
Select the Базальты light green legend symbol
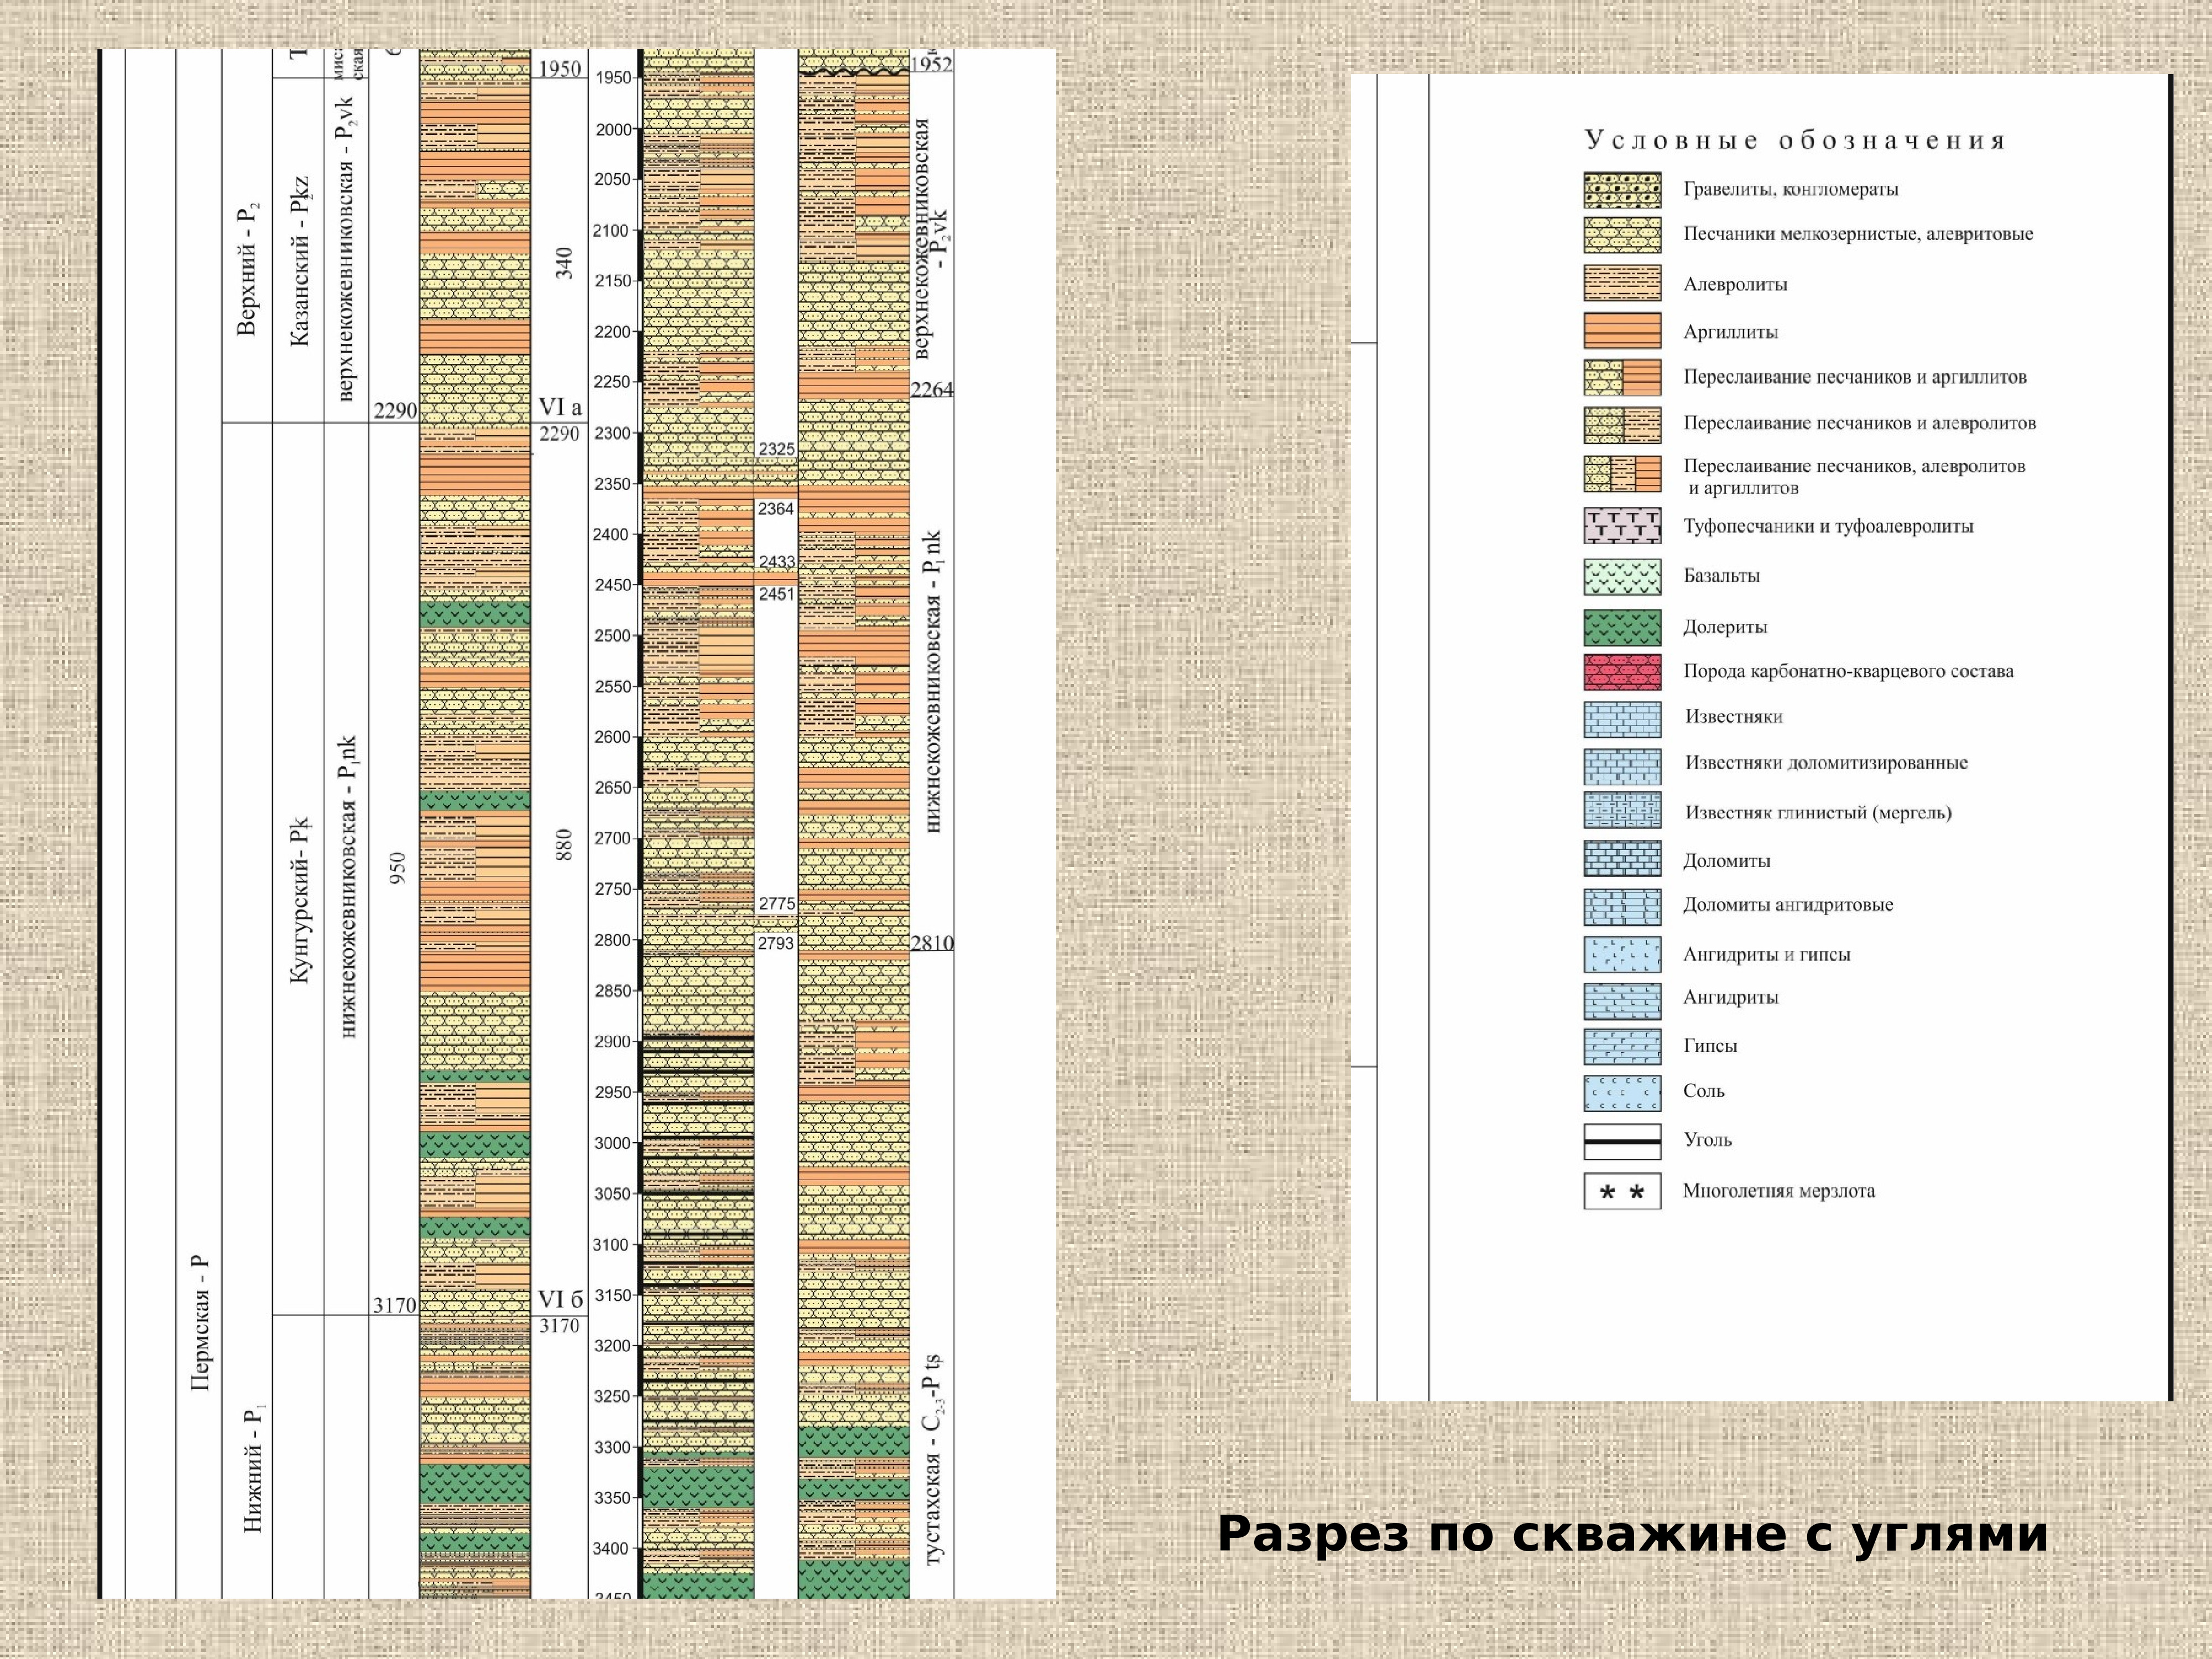click(x=1622, y=577)
